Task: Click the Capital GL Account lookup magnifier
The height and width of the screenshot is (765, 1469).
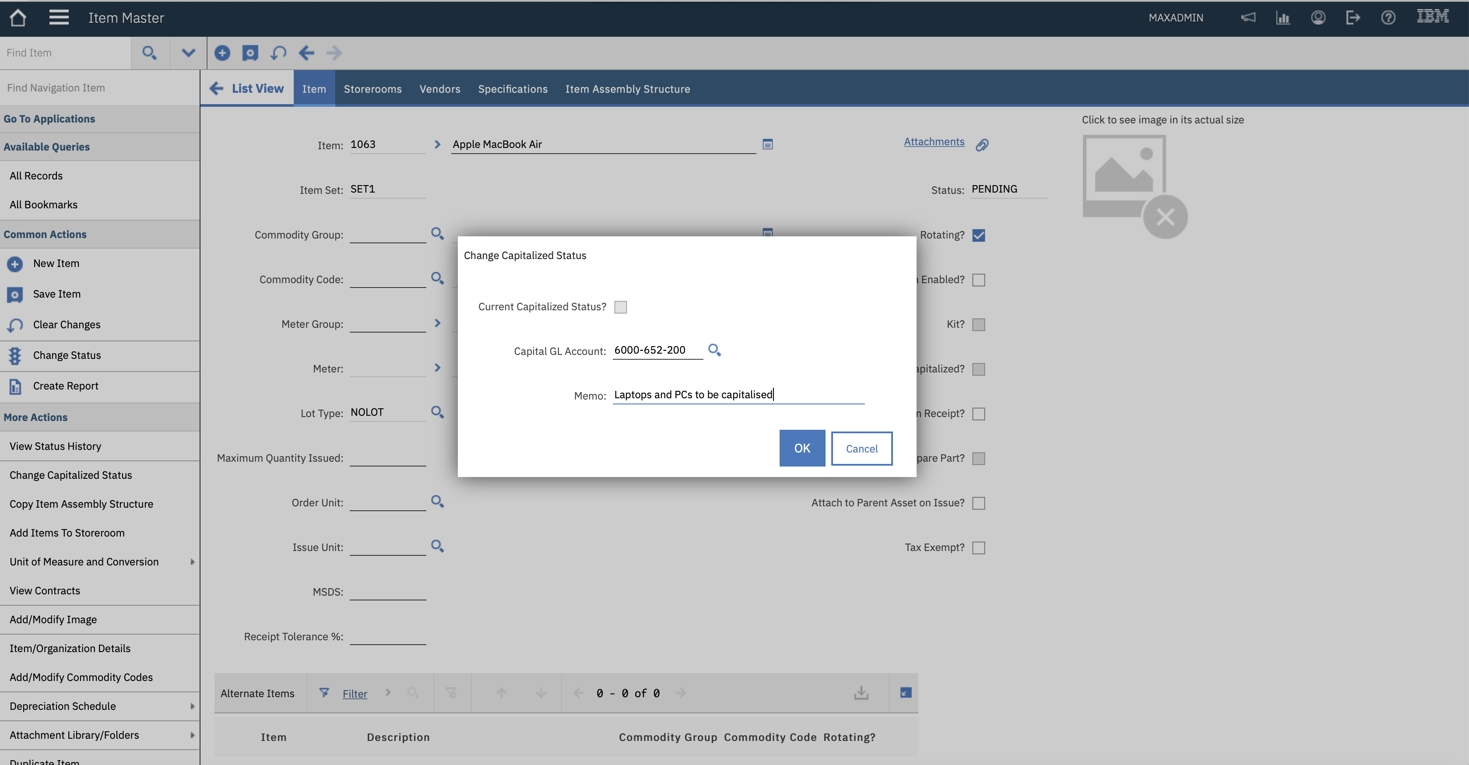Action: click(x=714, y=350)
